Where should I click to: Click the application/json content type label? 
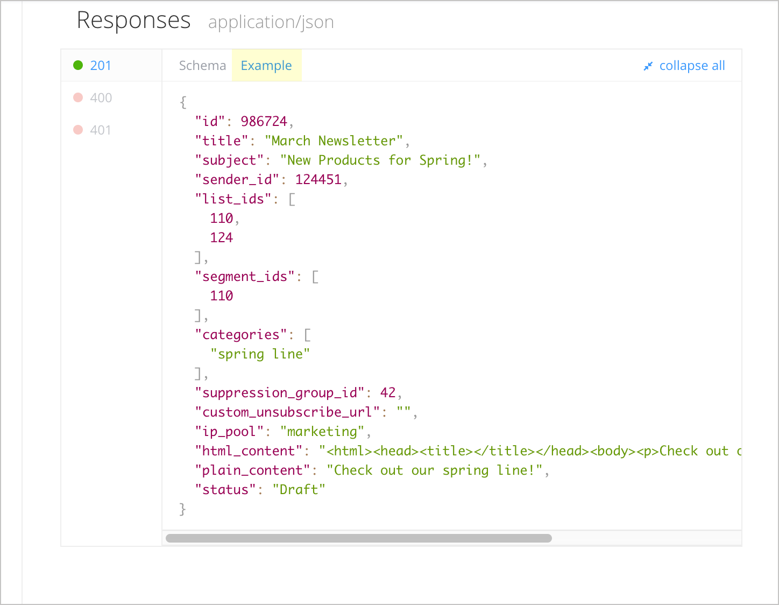pos(271,22)
